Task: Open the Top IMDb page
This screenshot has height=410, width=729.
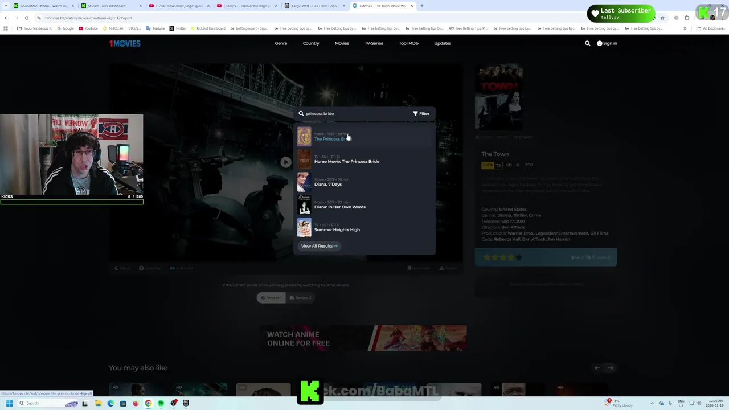Action: 408,43
